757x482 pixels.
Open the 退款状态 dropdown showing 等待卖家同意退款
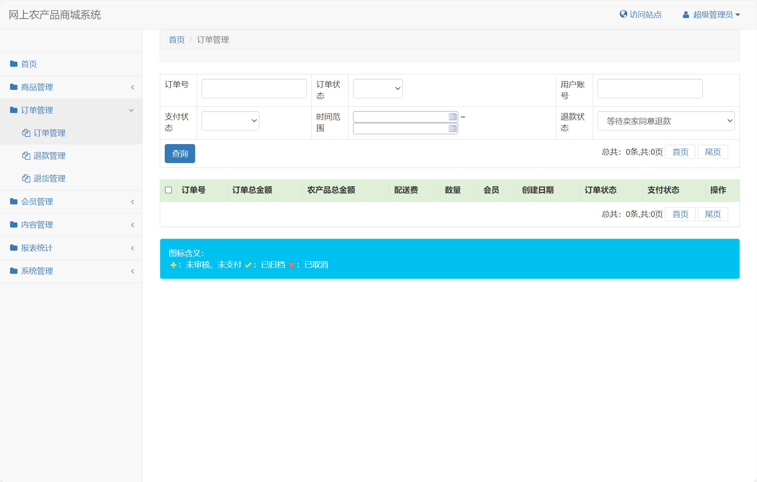click(666, 121)
